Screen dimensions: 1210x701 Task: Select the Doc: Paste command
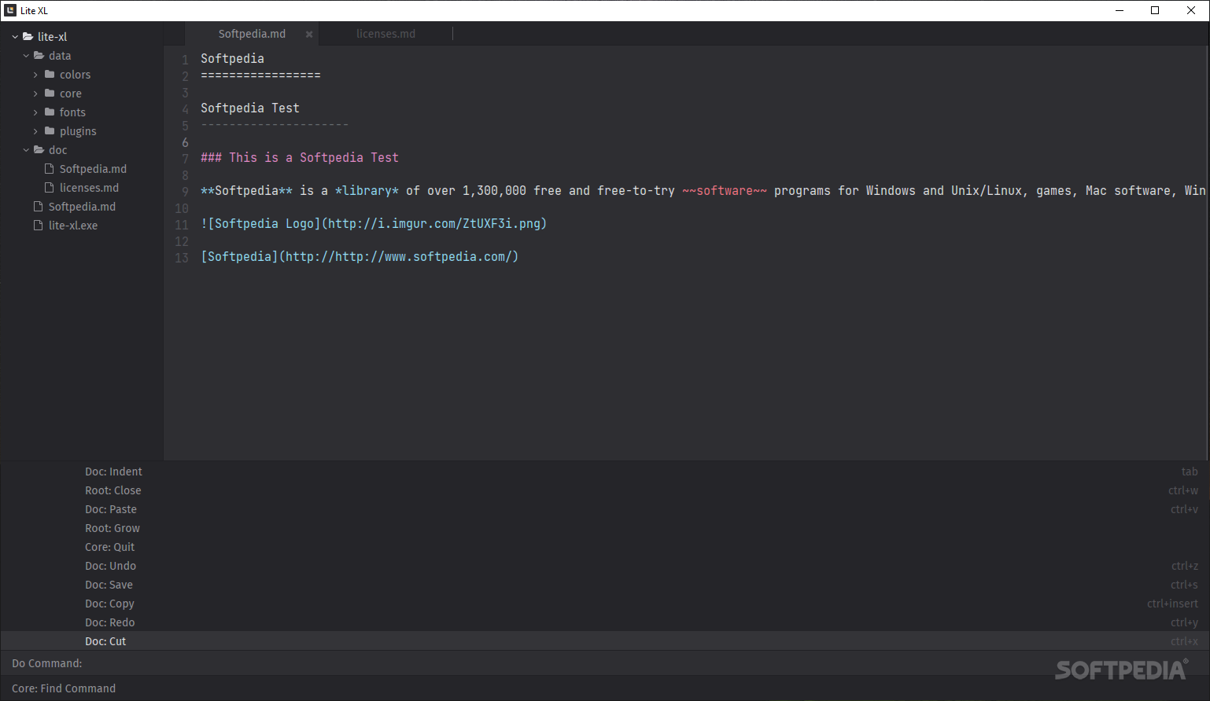click(605, 509)
